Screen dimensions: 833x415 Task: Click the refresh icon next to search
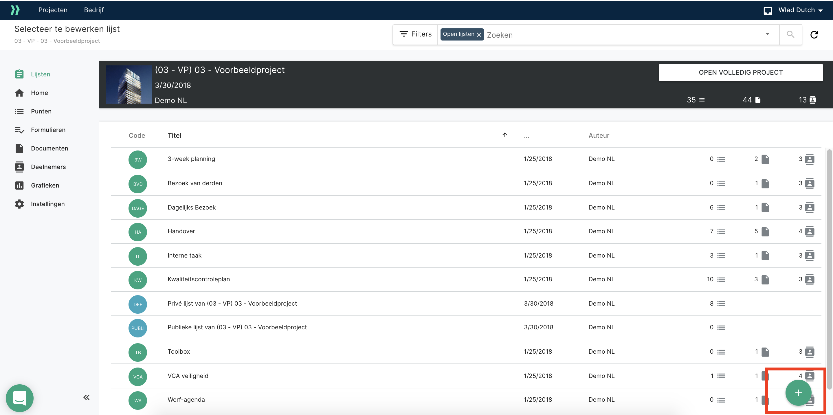(814, 35)
